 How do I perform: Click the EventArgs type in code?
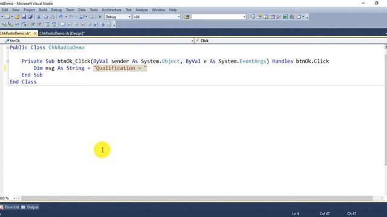(253, 61)
